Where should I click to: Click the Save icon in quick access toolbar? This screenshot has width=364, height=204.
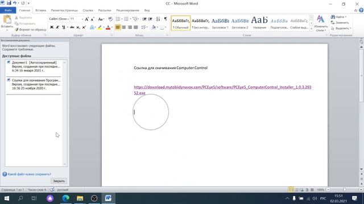pos(9,3)
